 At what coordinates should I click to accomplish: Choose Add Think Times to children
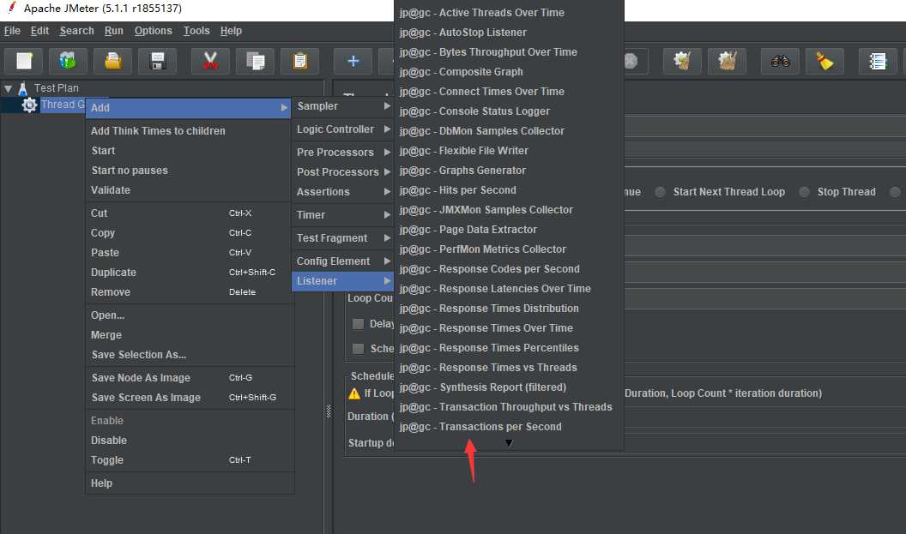(x=189, y=131)
